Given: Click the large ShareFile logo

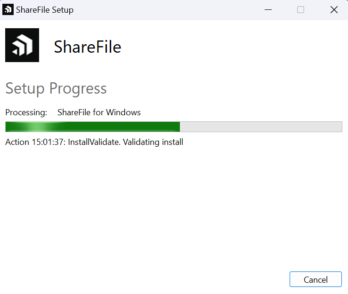Looking at the screenshot, I should click(22, 45).
